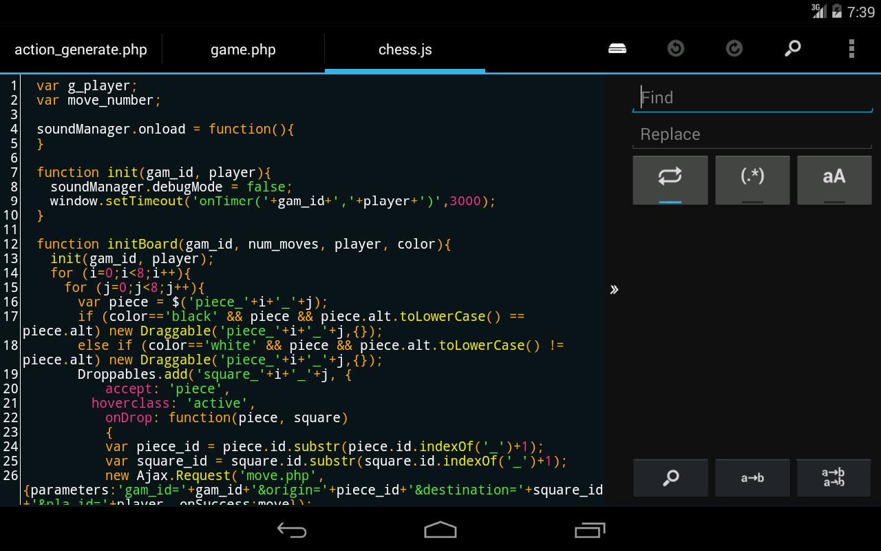Viewport: 881px width, 551px height.
Task: Open the action_generate.php tab
Action: coord(81,49)
